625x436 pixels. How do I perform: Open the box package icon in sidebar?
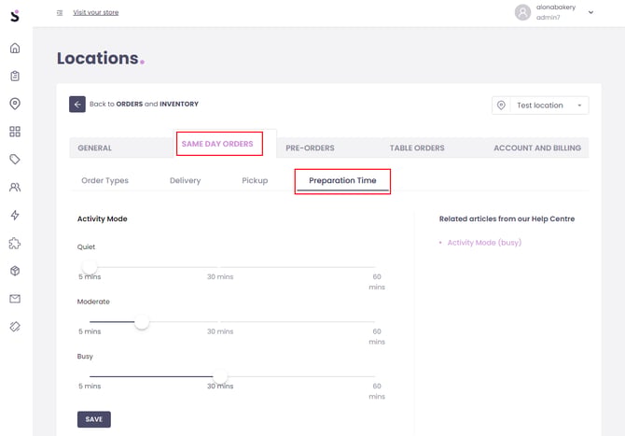point(15,271)
